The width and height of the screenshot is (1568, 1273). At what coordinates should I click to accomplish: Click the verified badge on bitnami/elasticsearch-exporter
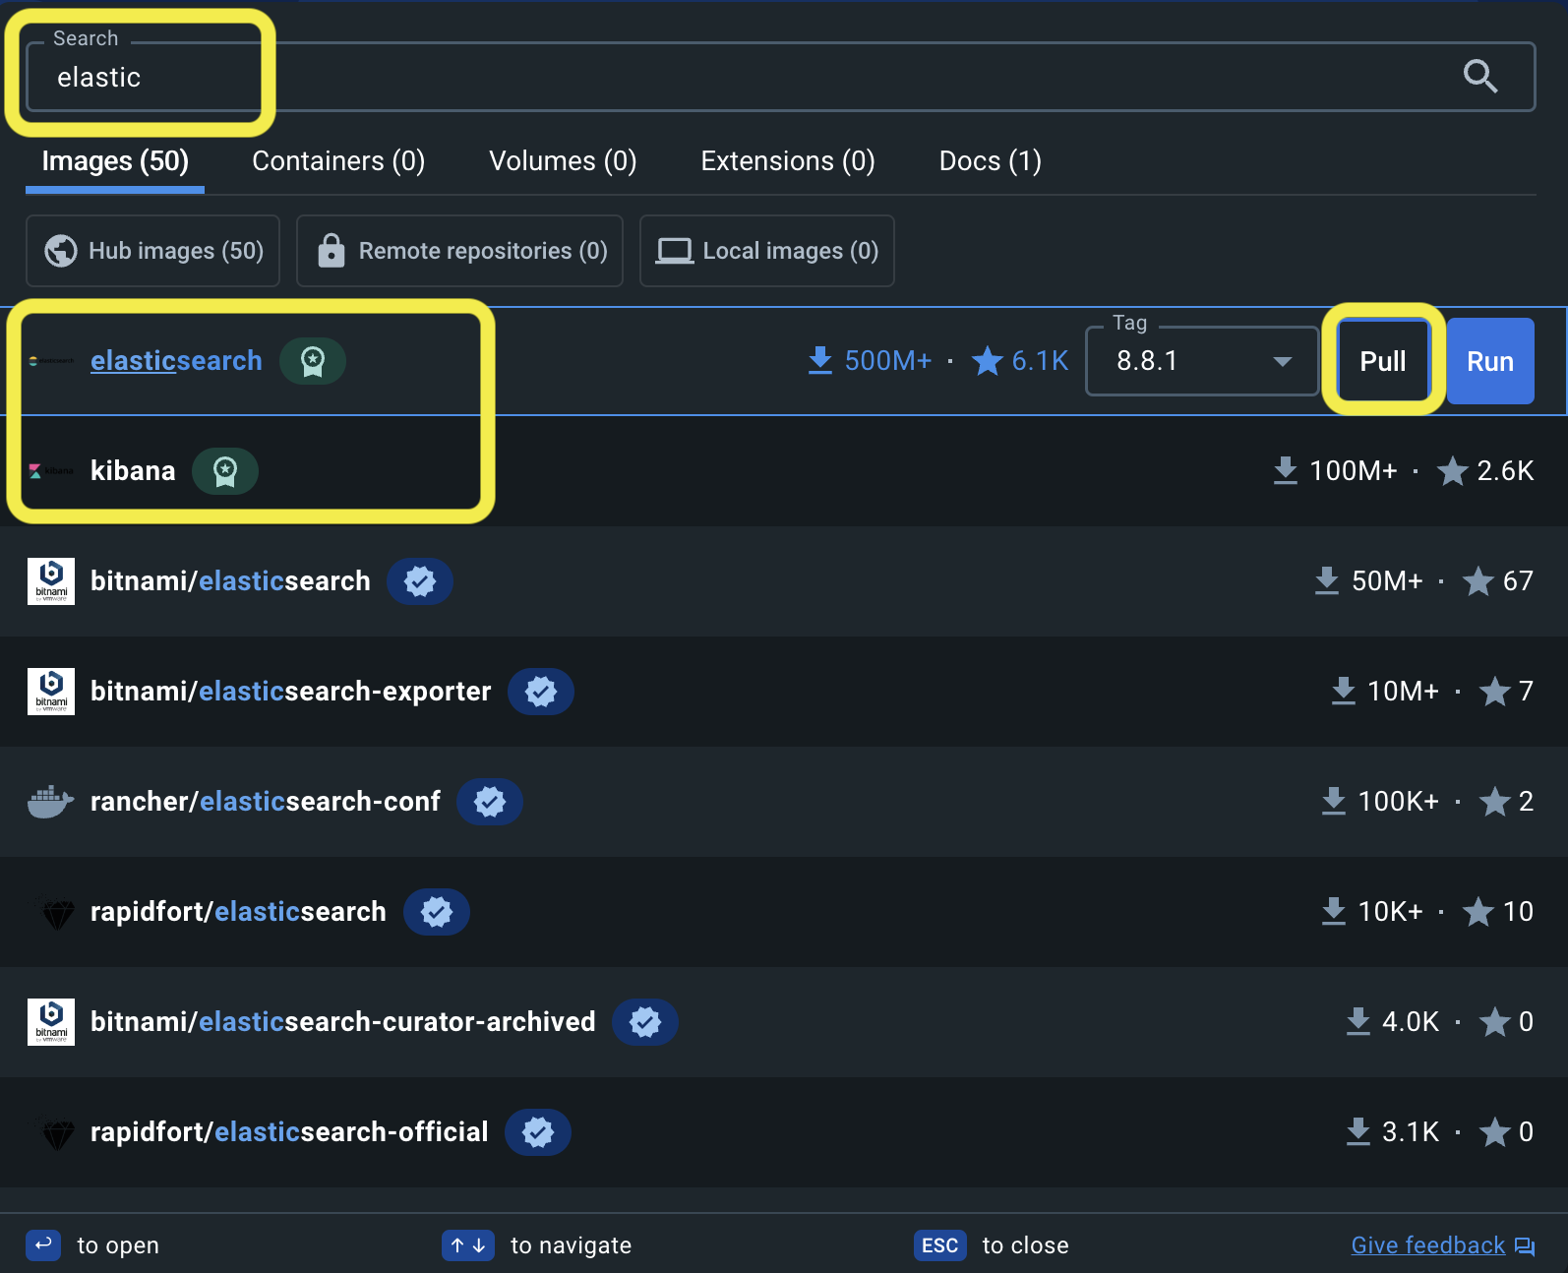[541, 692]
